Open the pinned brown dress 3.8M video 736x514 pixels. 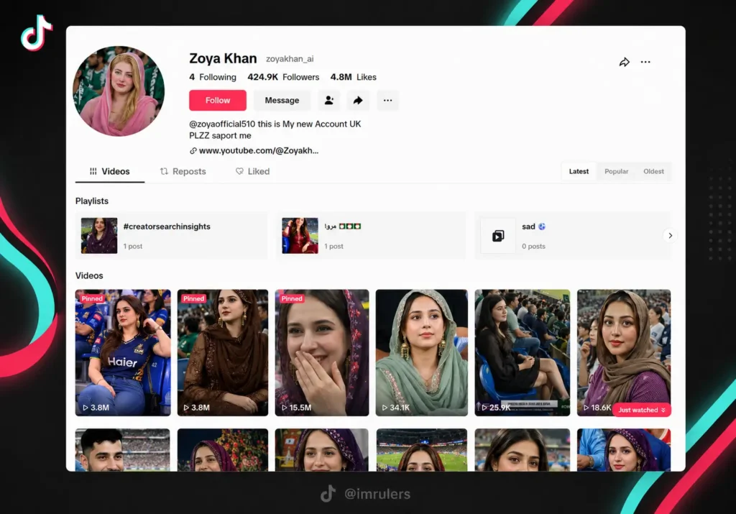pos(223,352)
